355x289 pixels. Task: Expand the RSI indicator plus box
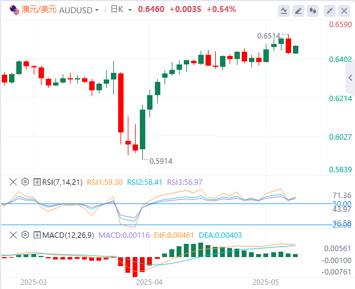point(37,182)
